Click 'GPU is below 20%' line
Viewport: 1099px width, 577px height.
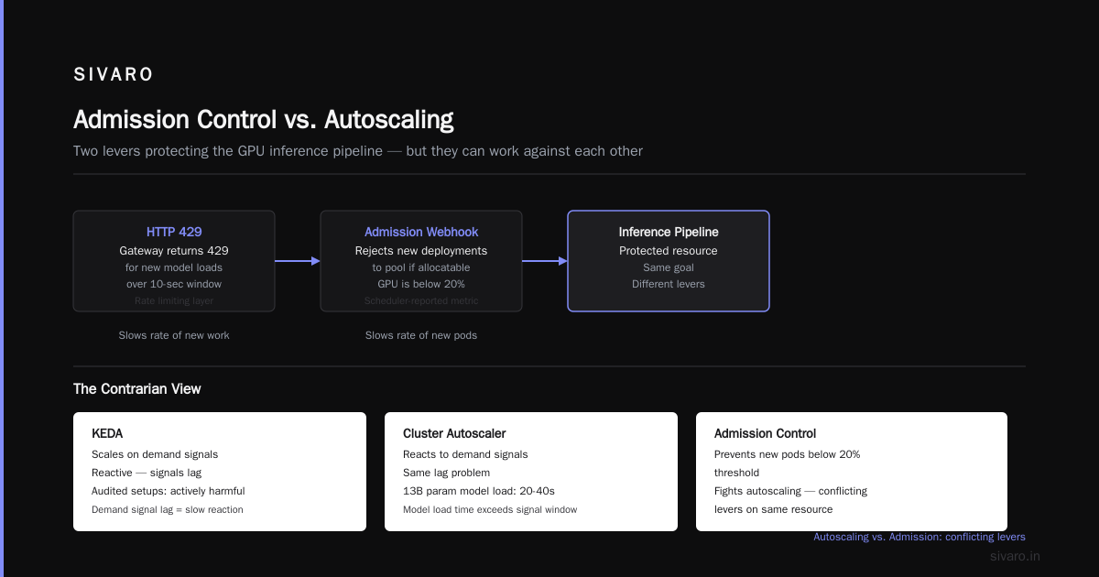click(421, 284)
